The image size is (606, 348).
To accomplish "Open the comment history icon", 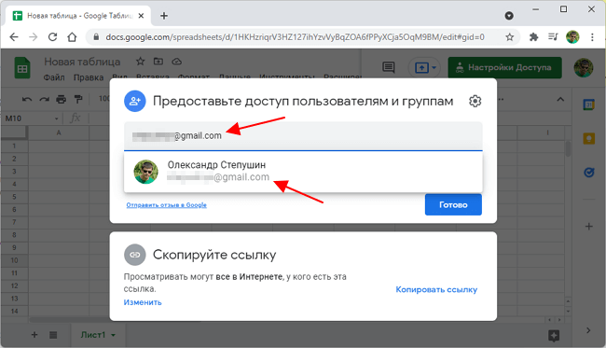I will pyautogui.click(x=389, y=67).
